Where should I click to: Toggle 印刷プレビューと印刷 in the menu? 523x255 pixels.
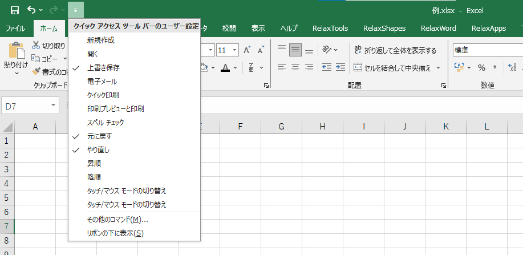tap(134, 109)
